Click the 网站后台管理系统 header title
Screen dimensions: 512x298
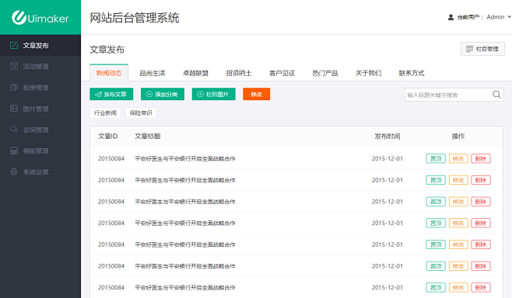[134, 18]
